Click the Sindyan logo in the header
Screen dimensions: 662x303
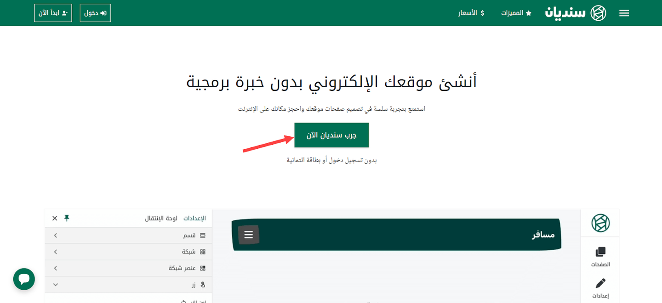576,13
